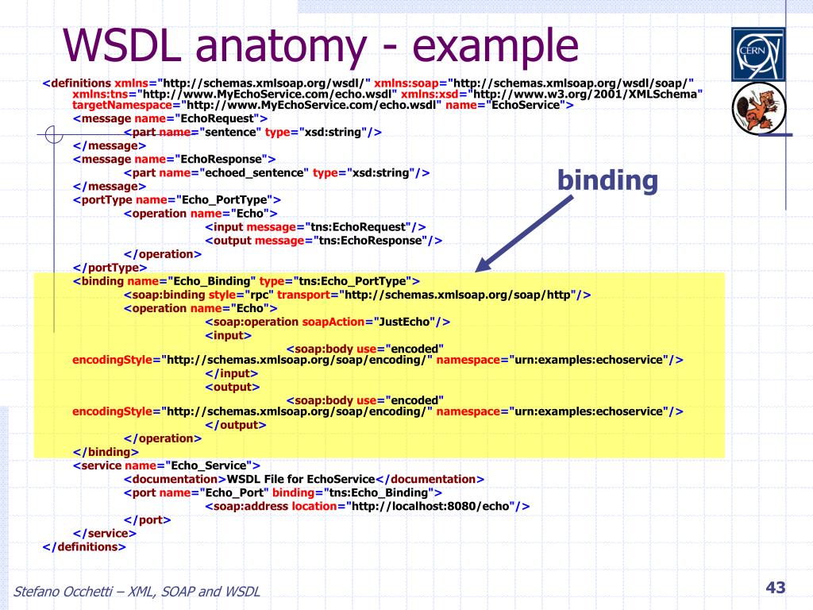Click the port name="Echo_Port" line
This screenshot has height=610, width=813.
click(x=283, y=492)
